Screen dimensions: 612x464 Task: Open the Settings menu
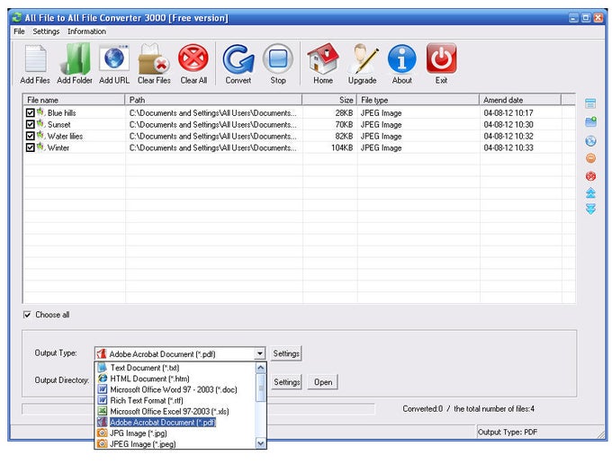point(46,31)
